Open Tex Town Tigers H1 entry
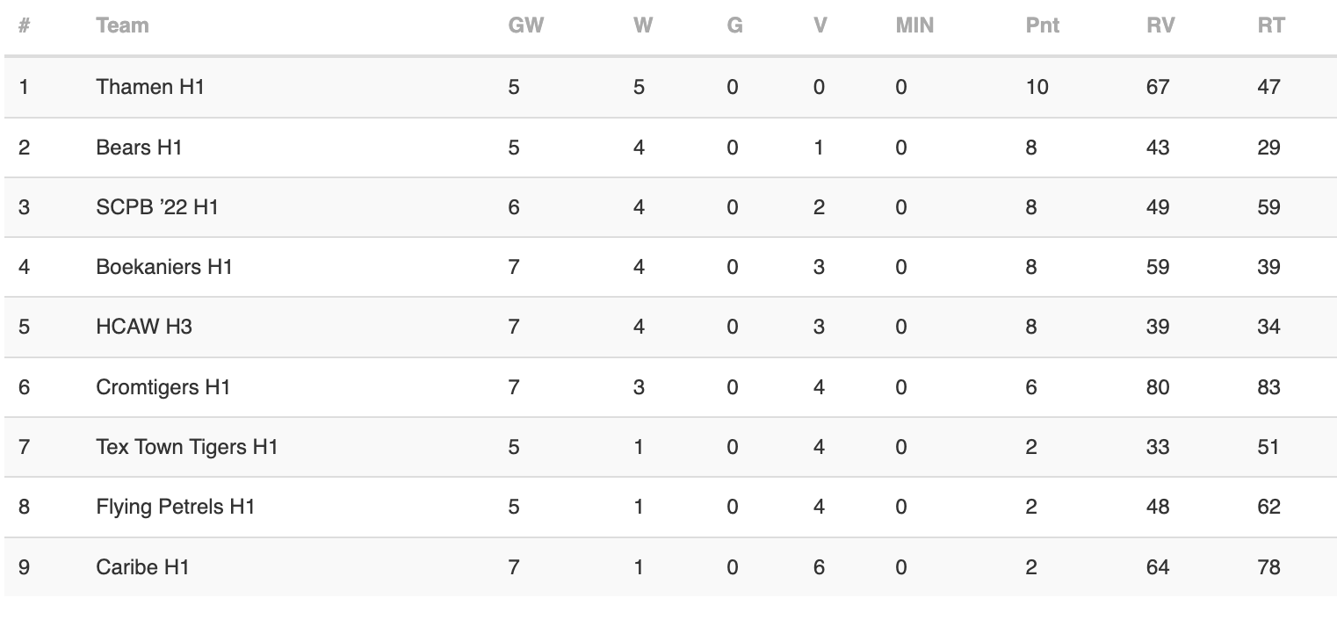 click(187, 447)
